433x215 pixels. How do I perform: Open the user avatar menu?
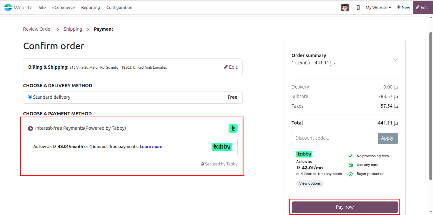[345, 7]
